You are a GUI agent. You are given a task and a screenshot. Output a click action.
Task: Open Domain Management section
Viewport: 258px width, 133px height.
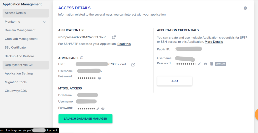click(x=20, y=30)
